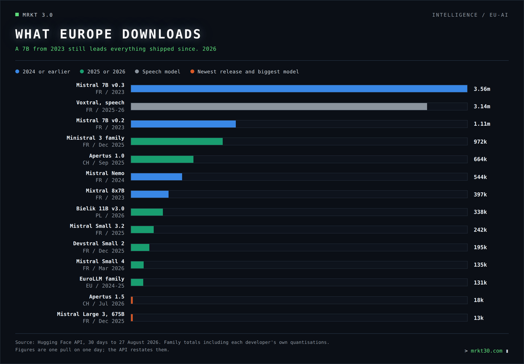Click the 131k value
The width and height of the screenshot is (524, 364).
point(480,283)
